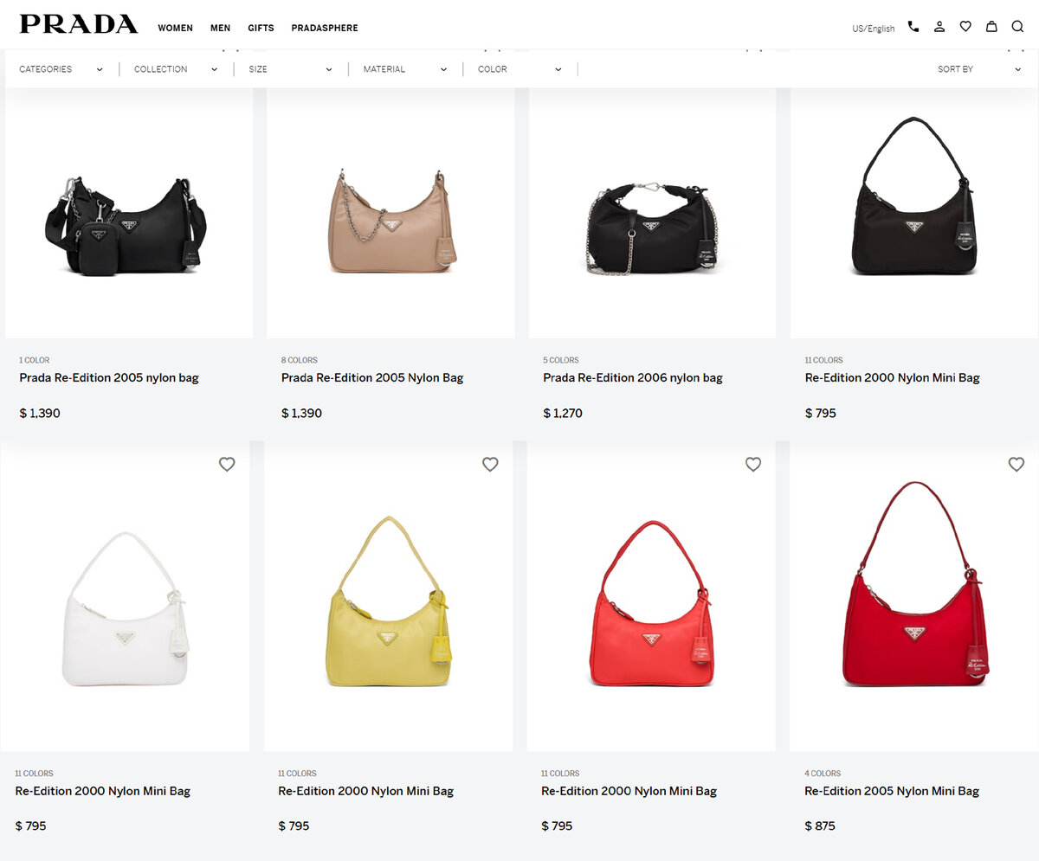
Task: Click the search magnifier icon
Action: click(1017, 27)
